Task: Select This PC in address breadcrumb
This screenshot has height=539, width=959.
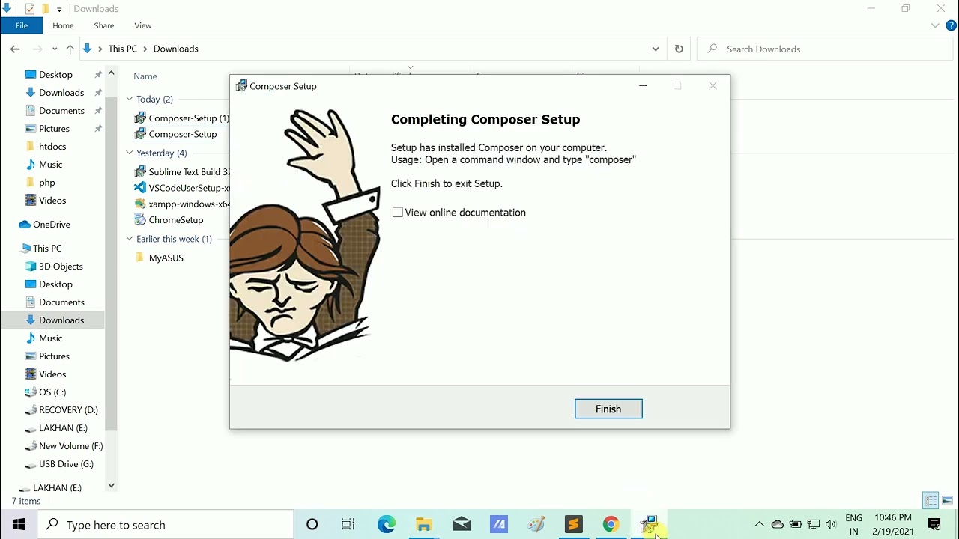Action: pyautogui.click(x=123, y=49)
